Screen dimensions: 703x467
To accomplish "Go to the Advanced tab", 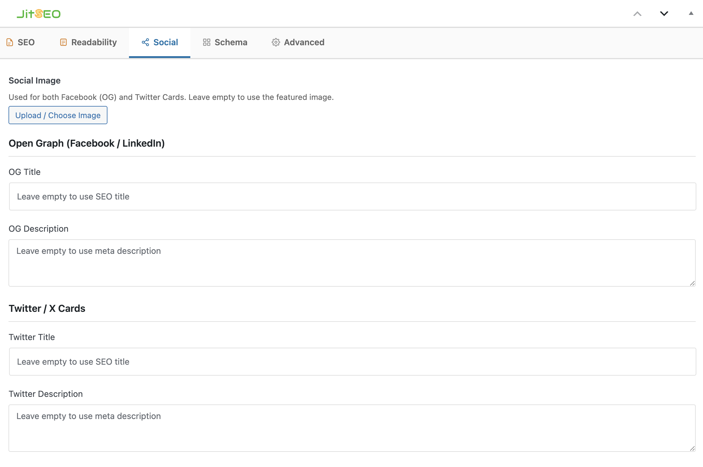I will 304,42.
